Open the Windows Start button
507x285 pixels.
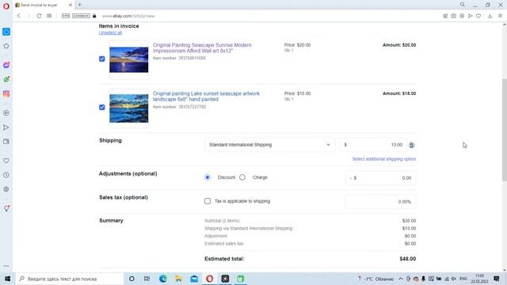click(x=7, y=279)
